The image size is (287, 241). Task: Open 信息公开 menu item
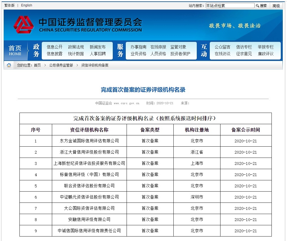coord(54,47)
